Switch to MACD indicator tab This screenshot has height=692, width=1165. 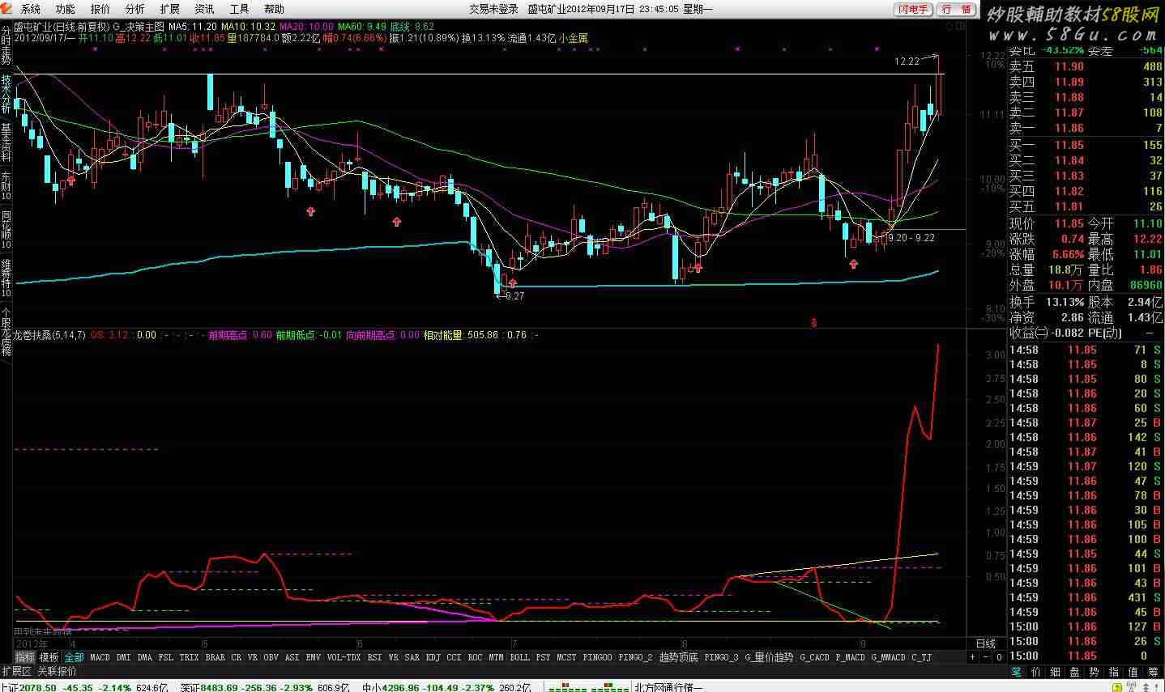tap(100, 657)
